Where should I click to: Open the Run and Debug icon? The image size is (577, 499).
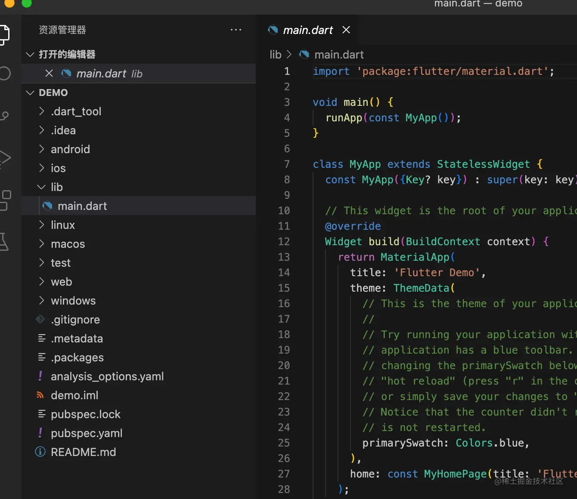pos(4,157)
